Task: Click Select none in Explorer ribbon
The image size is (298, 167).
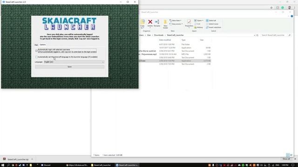Action: [x=212, y=24]
